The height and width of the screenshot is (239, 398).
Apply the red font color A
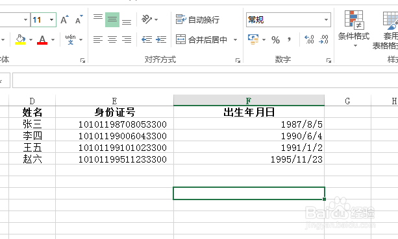[42, 40]
